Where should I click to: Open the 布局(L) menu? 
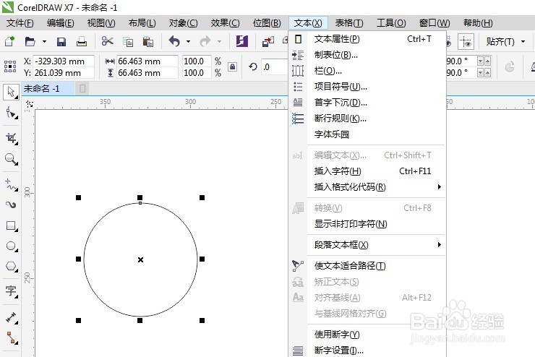click(x=142, y=23)
